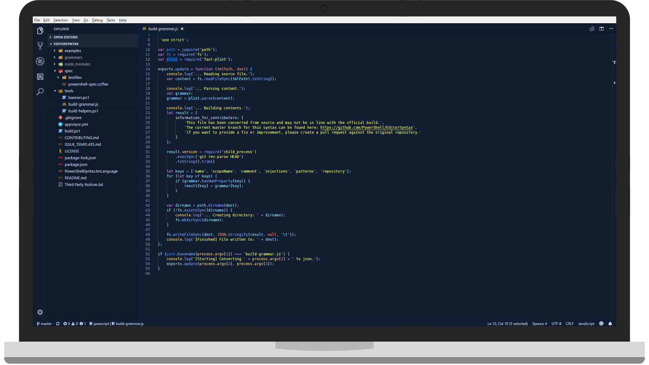Open the Source Control view icon
Image resolution: width=649 pixels, height=365 pixels.
coord(40,46)
